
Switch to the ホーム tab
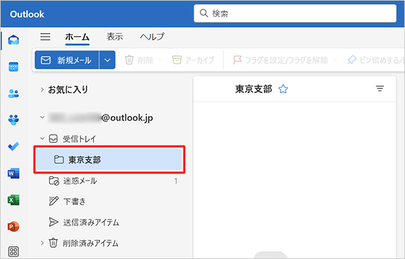77,37
